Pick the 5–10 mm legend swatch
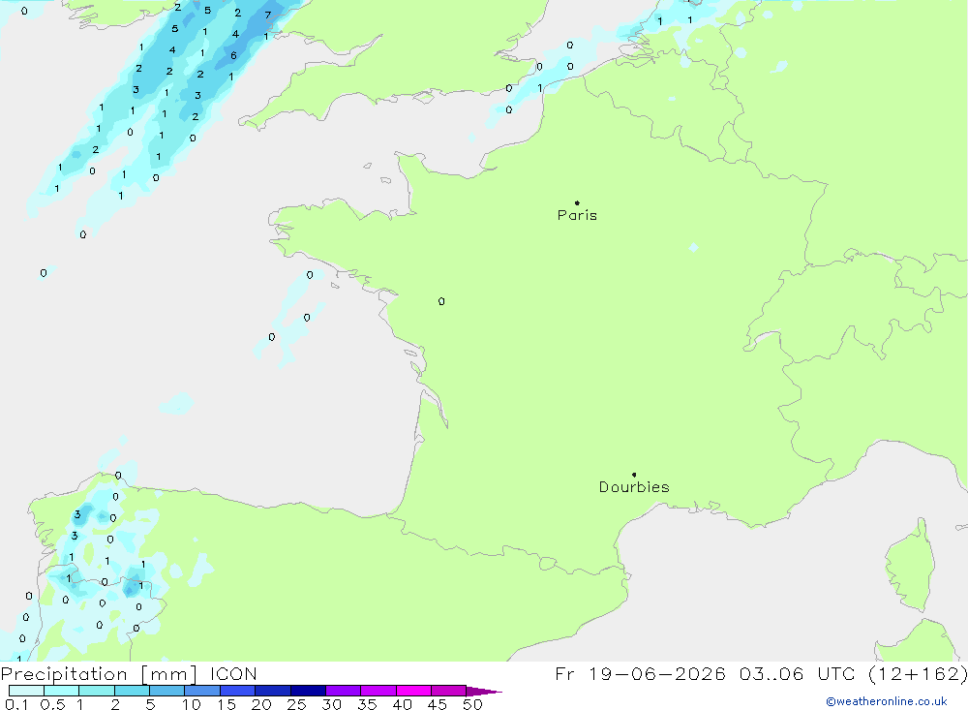 [167, 691]
